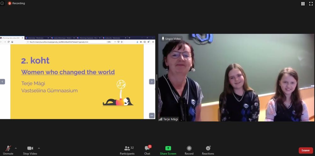Open the Participants panel

[x=127, y=149]
